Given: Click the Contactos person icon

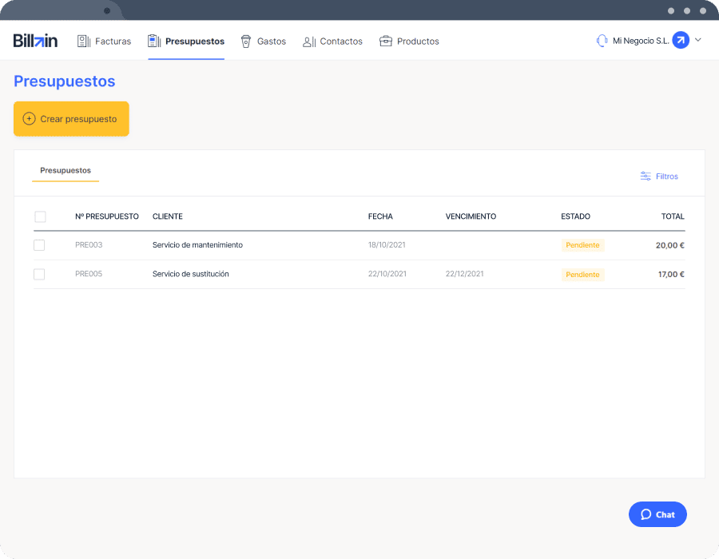Looking at the screenshot, I should [x=309, y=42].
